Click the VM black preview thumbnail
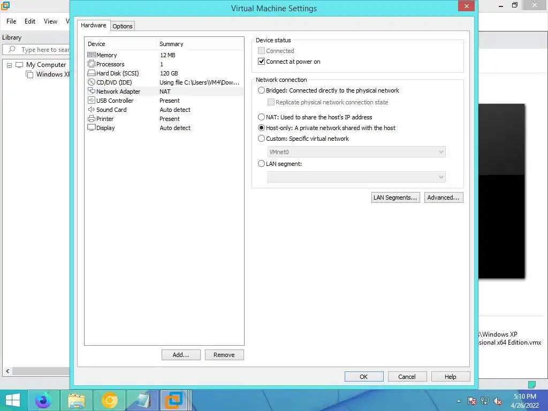The height and width of the screenshot is (411, 548). click(501, 191)
